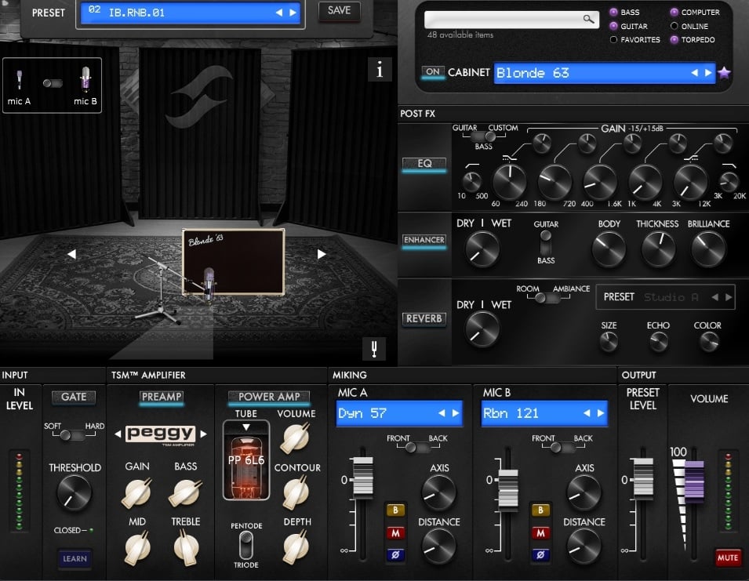Toggle the ONLINE filter radio button

[674, 26]
